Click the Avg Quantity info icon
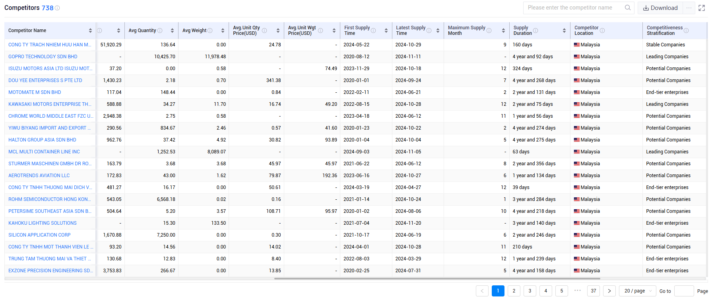Image resolution: width=712 pixels, height=302 pixels. coord(160,31)
